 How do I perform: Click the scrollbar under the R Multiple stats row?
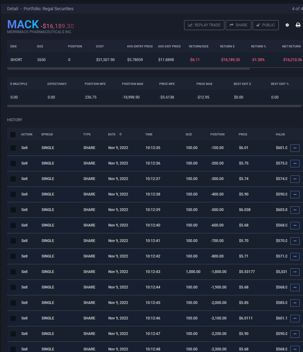pyautogui.click(x=154, y=106)
